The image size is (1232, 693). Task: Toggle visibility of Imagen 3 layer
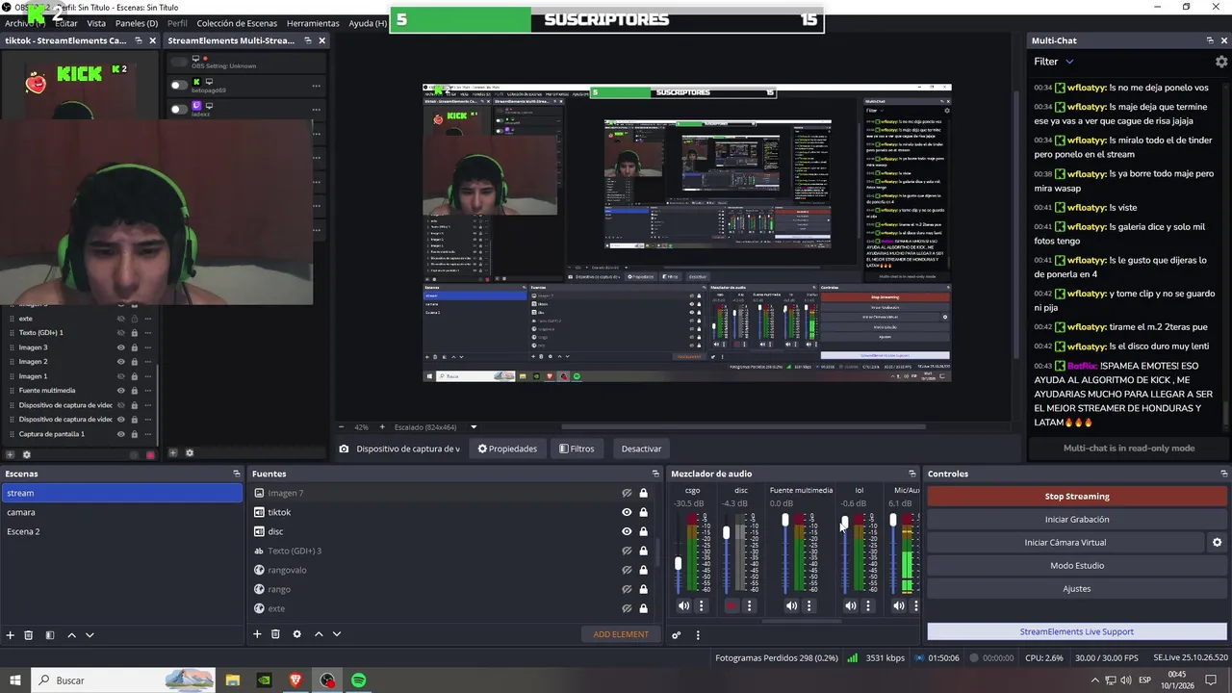click(x=121, y=347)
